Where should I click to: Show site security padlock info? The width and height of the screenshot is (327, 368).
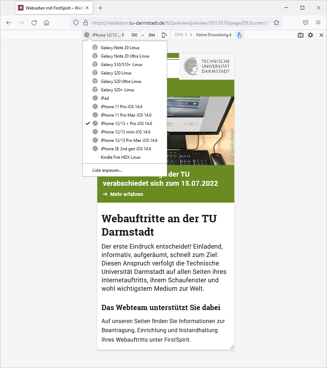click(86, 23)
